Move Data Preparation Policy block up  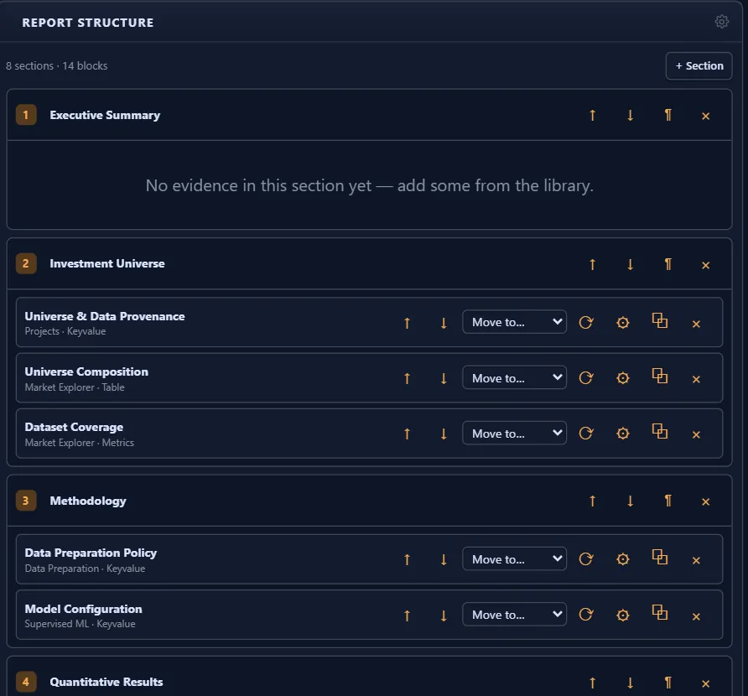pos(407,559)
